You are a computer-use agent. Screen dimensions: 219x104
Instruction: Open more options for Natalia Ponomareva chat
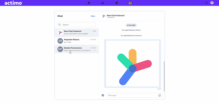click(94, 50)
